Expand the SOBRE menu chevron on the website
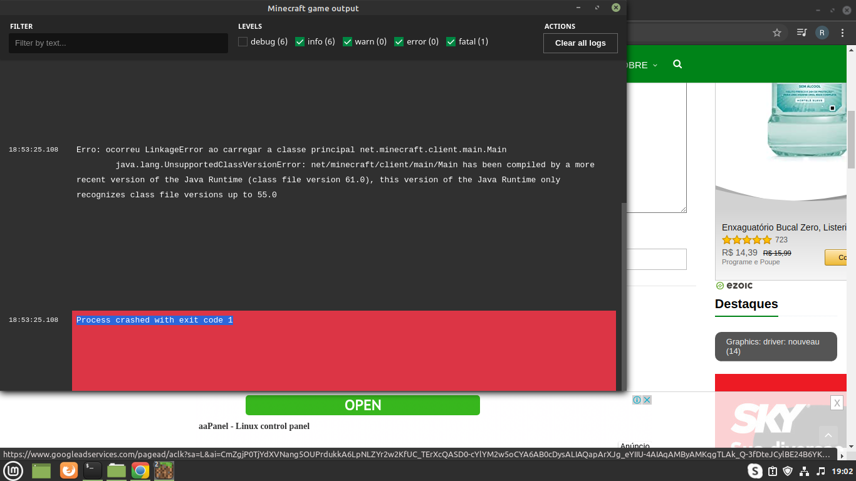The image size is (856, 481). (x=655, y=65)
